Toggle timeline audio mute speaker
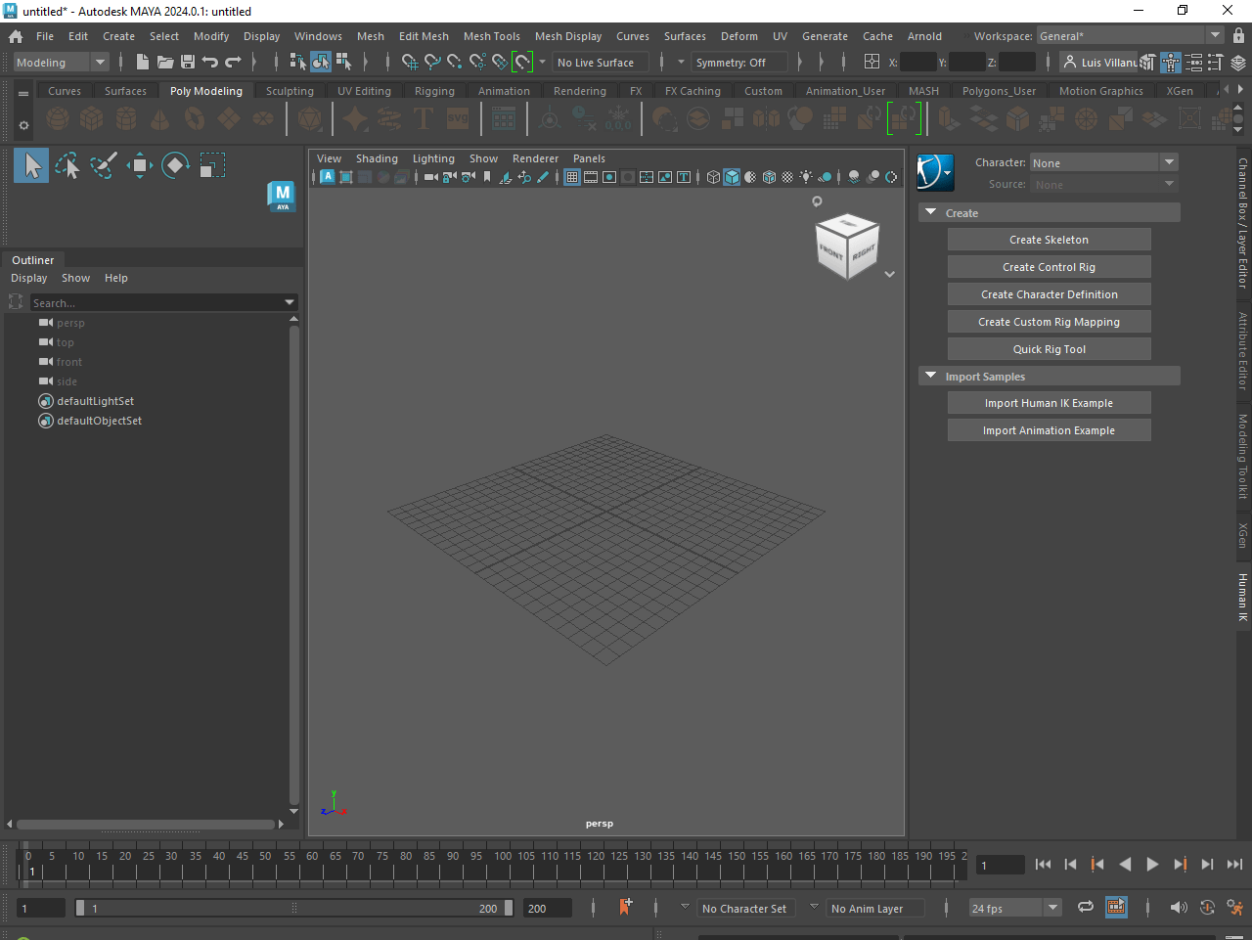The height and width of the screenshot is (940, 1252). click(1179, 908)
